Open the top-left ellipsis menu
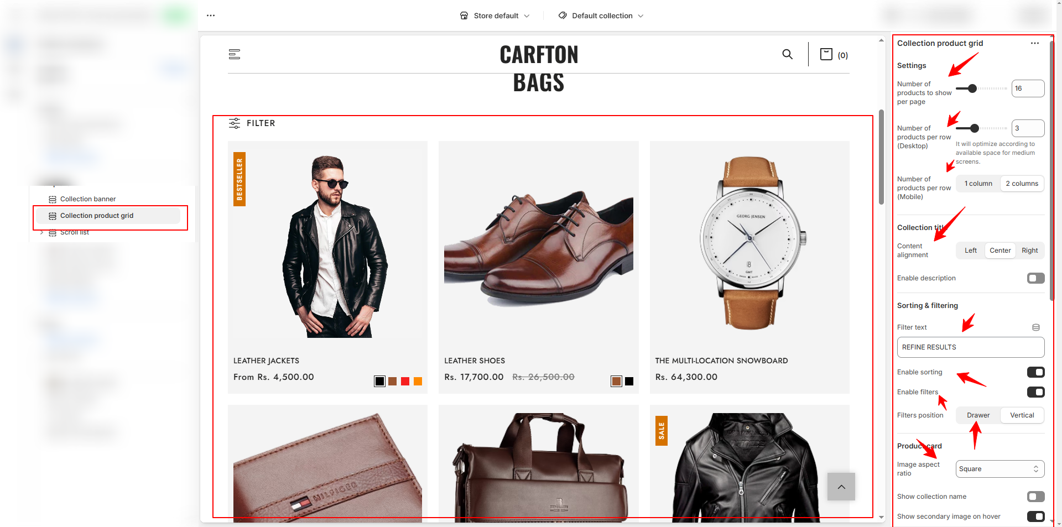Image resolution: width=1062 pixels, height=527 pixels. (x=211, y=15)
